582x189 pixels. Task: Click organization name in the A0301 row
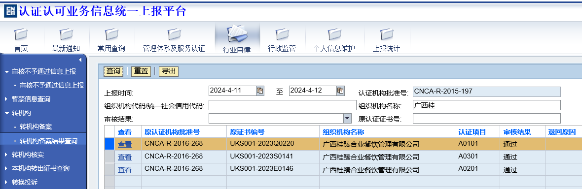[371, 157]
